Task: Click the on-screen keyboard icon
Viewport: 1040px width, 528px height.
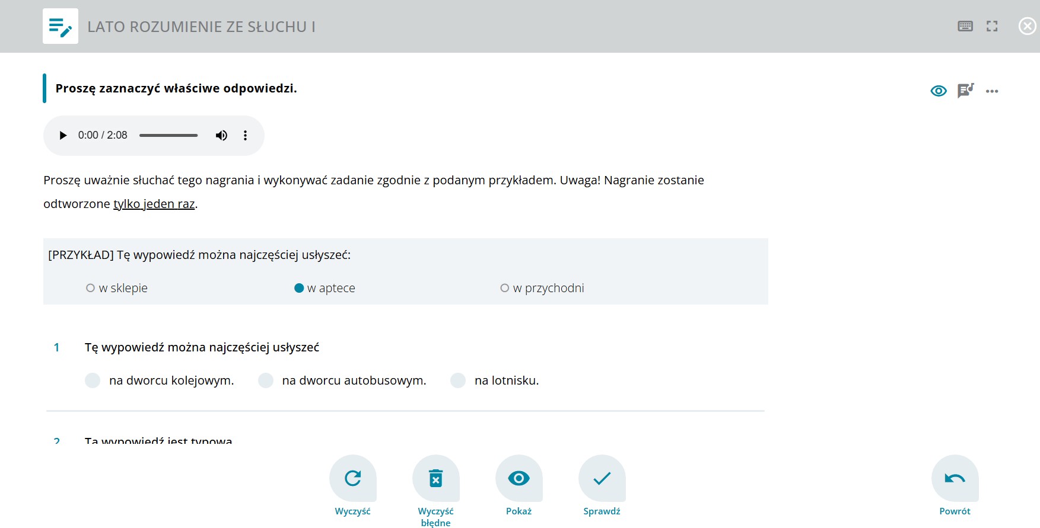Action: (965, 26)
